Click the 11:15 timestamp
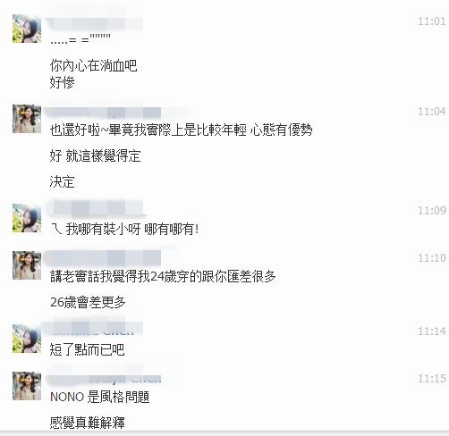Viewport: 449px width, 436px height. tap(431, 379)
